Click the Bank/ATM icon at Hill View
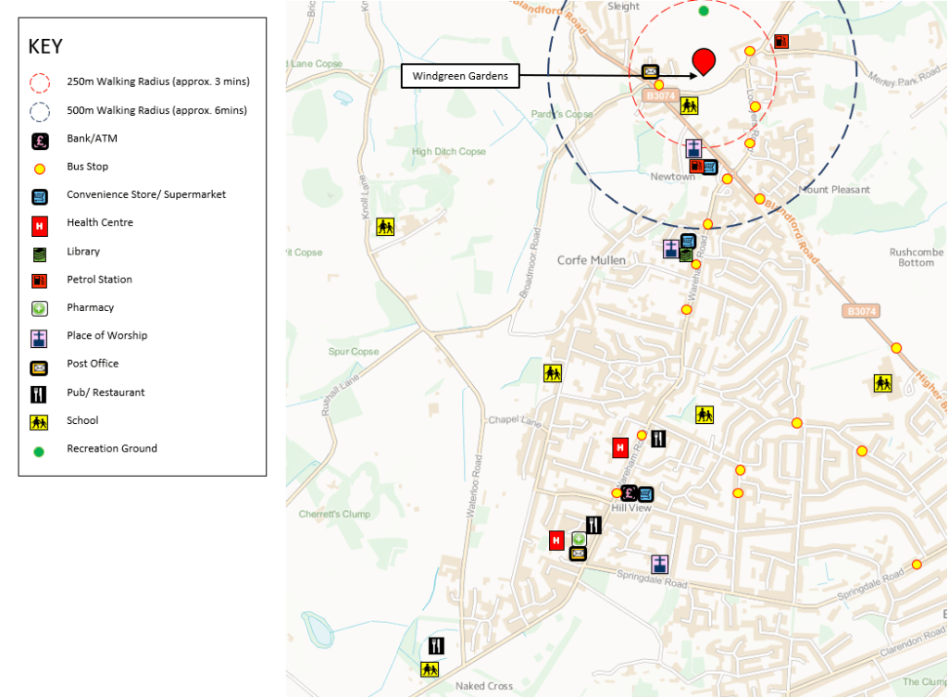948x697 pixels. tap(629, 493)
